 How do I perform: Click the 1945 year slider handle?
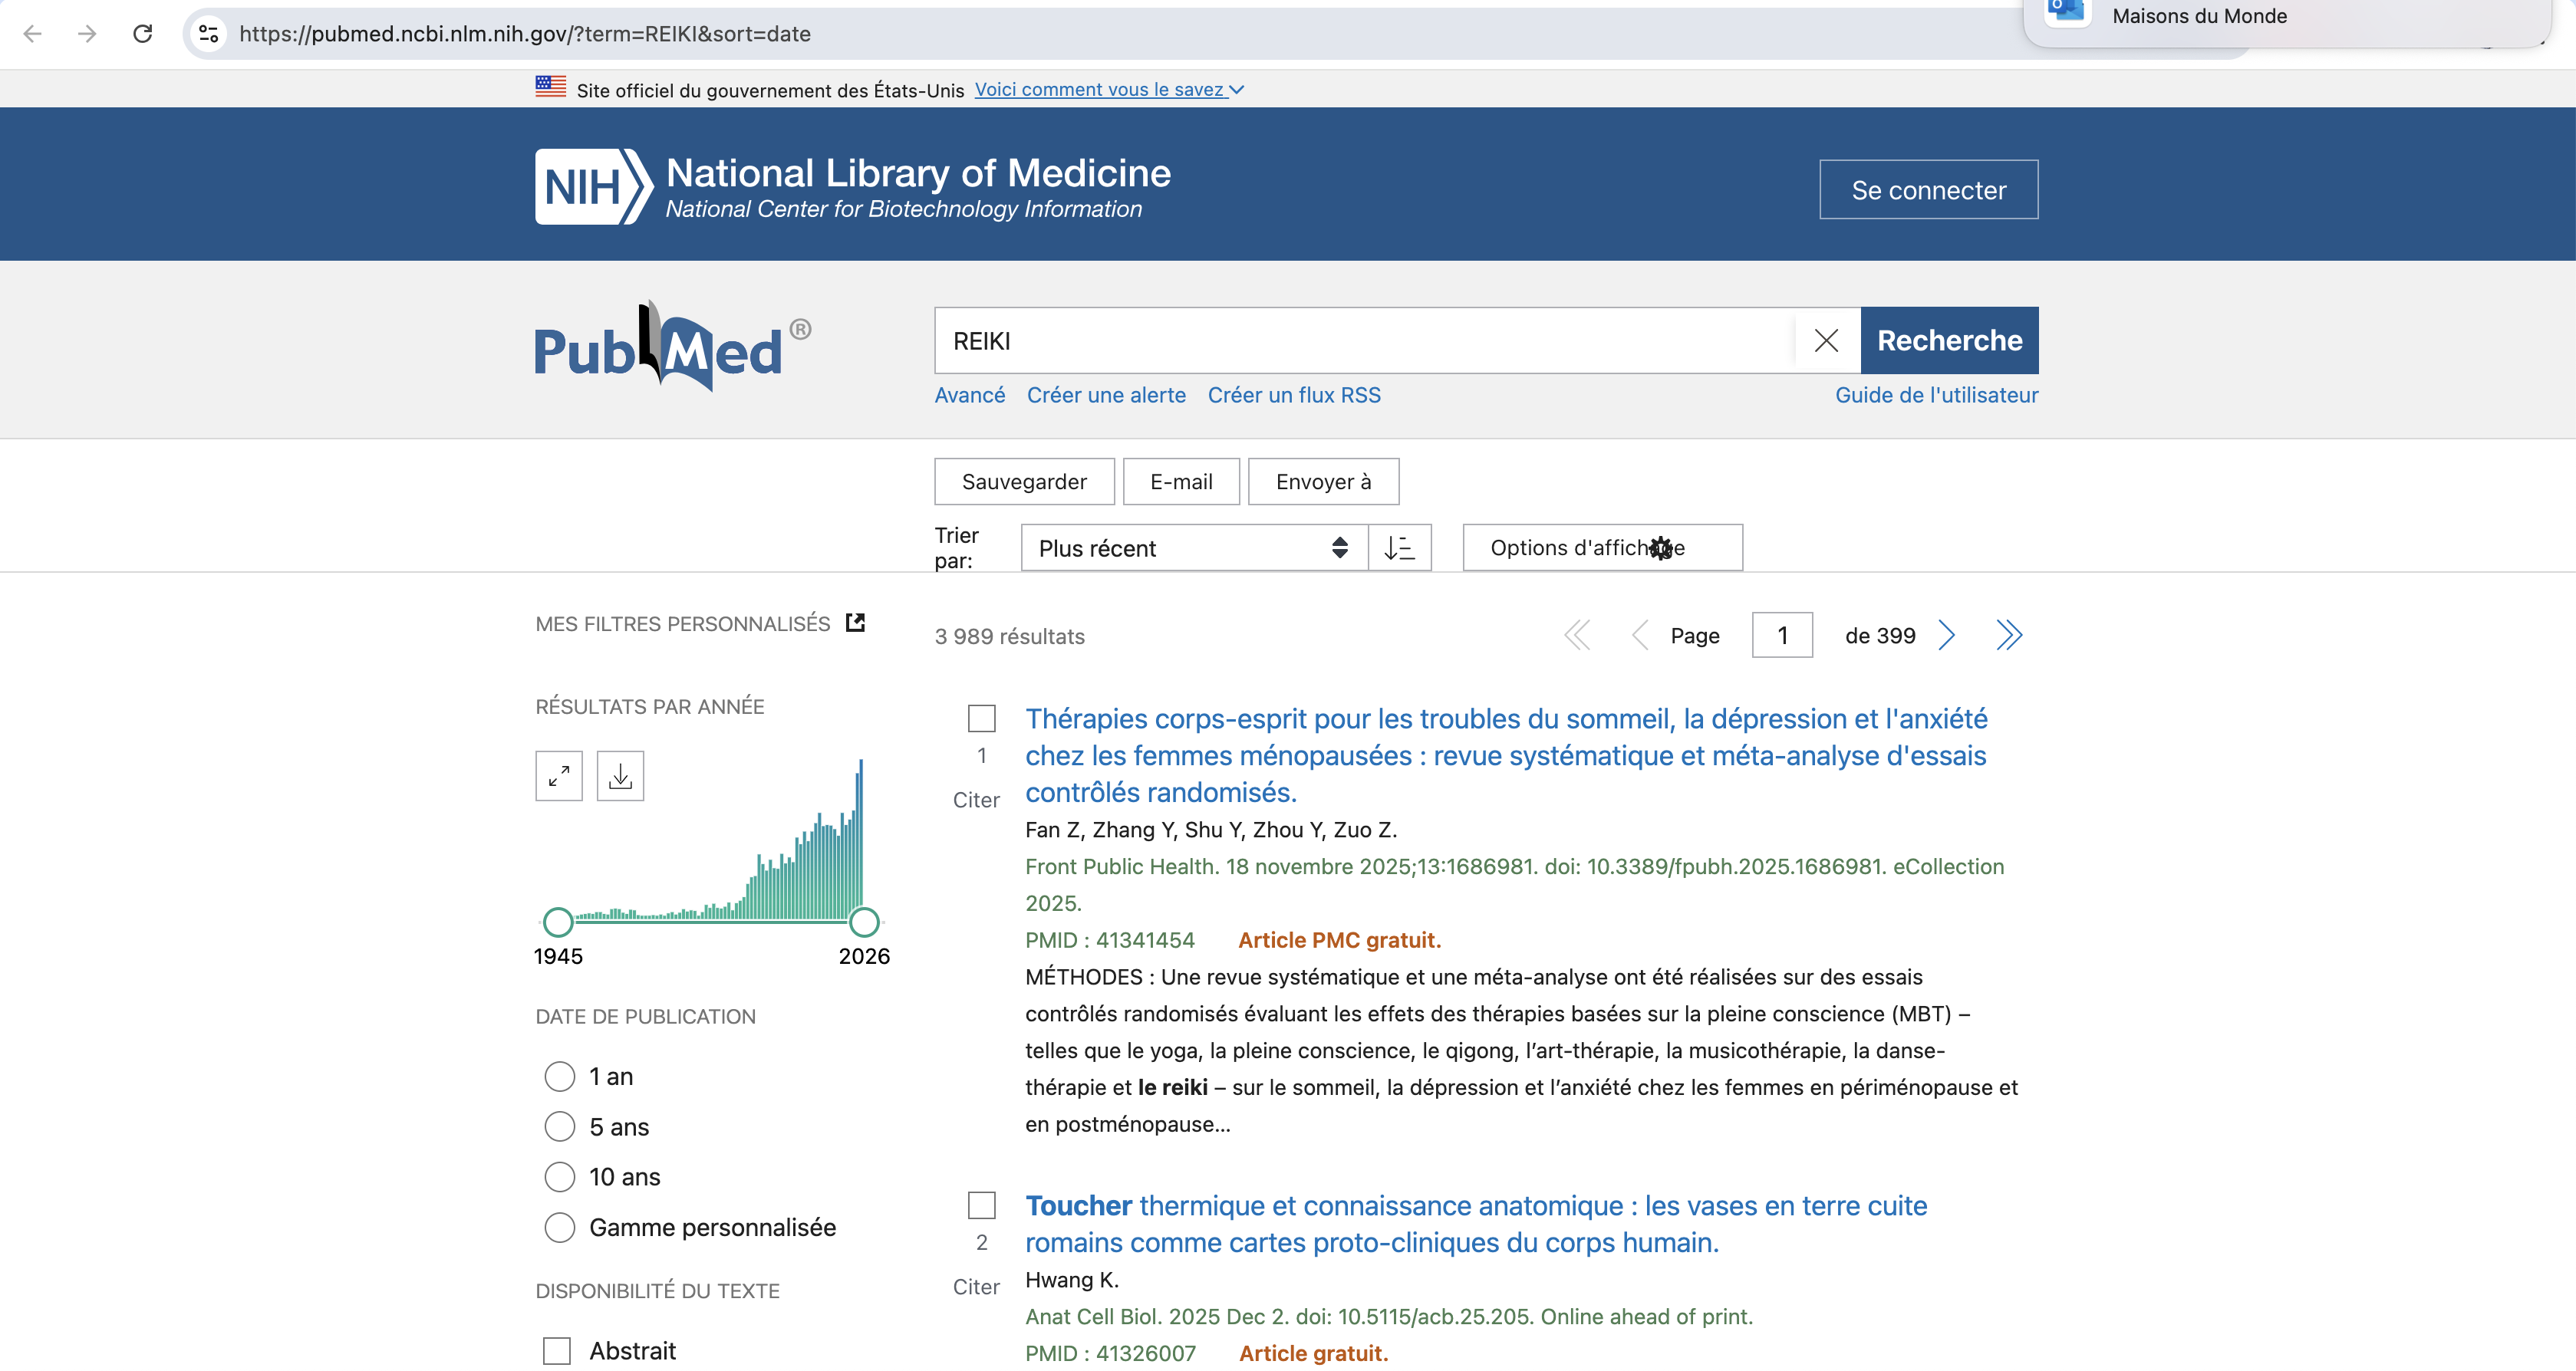pos(558,922)
